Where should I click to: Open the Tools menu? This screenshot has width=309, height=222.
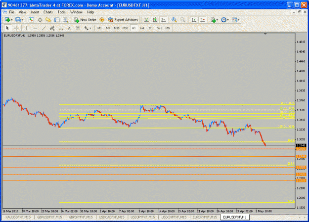[61, 12]
